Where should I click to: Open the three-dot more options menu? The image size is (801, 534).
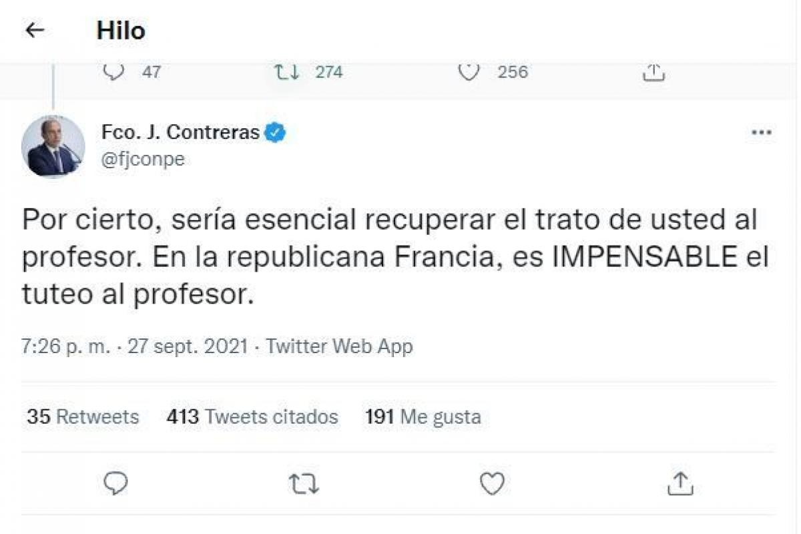[x=761, y=133]
